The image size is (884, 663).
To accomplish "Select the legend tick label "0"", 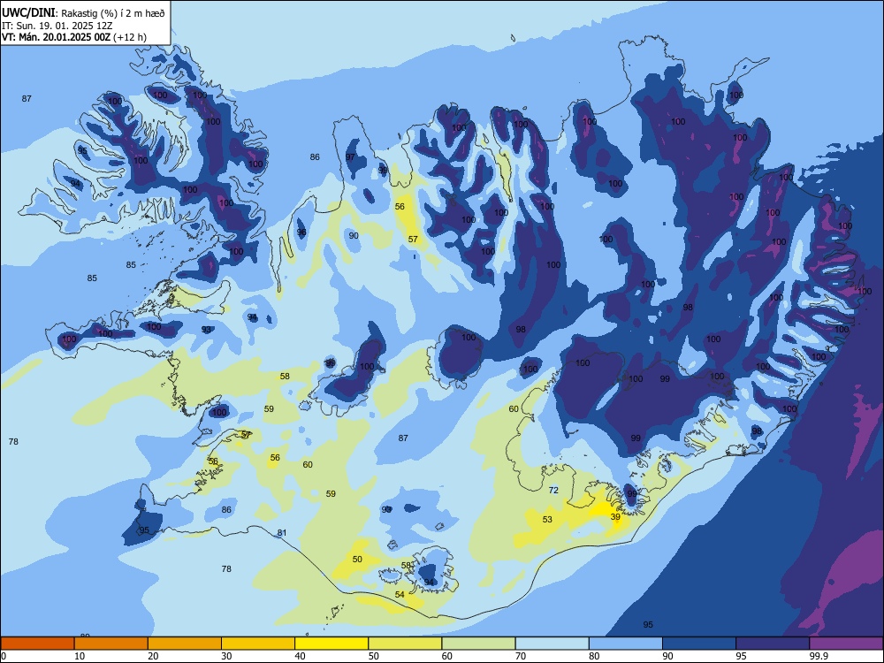I will [x=4, y=656].
